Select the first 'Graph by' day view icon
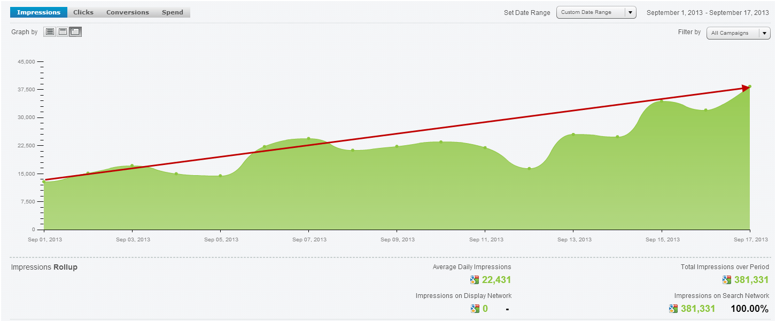 [49, 32]
